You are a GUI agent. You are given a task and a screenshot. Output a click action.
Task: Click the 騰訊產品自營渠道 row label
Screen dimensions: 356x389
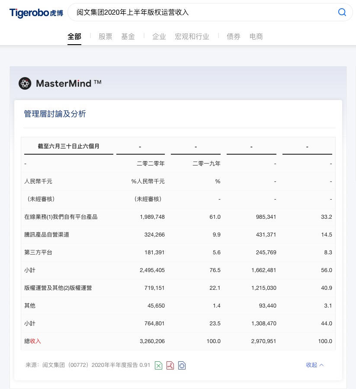click(47, 235)
